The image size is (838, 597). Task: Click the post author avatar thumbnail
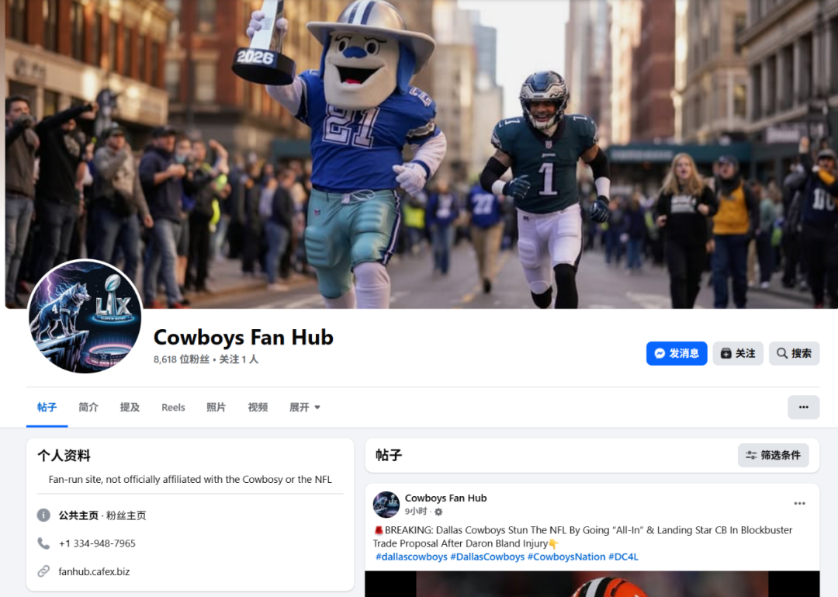click(x=386, y=505)
